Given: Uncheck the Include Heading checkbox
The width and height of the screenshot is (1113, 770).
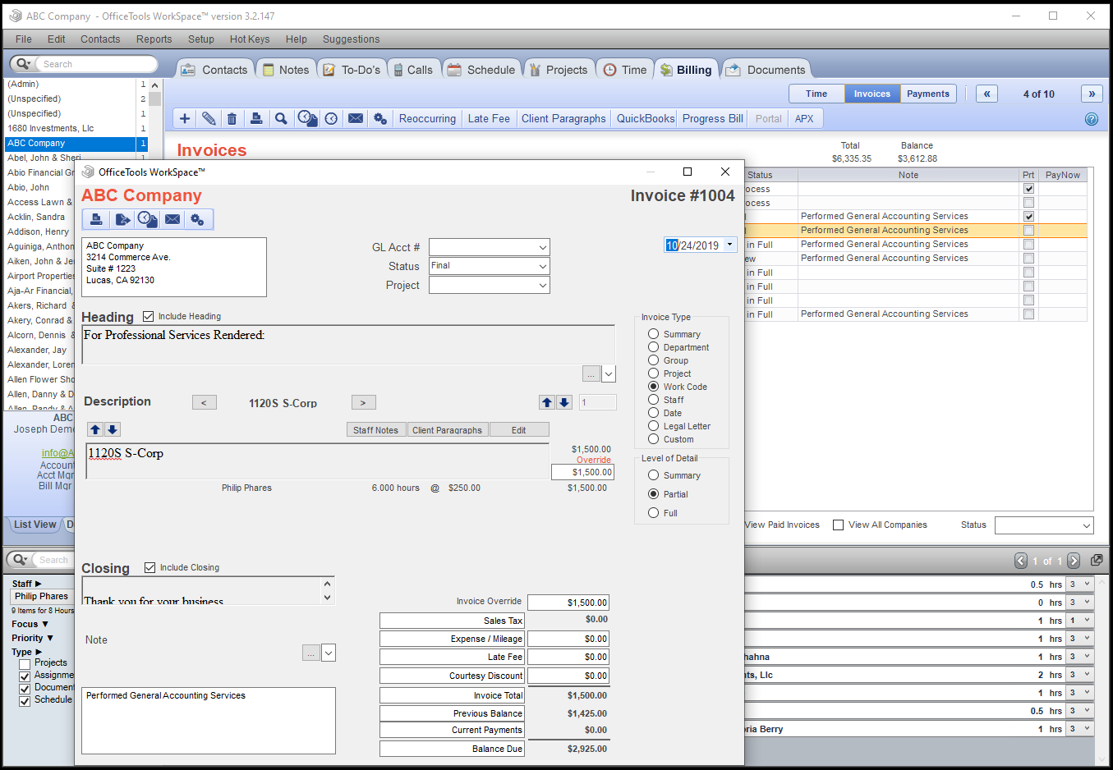Looking at the screenshot, I should tap(149, 316).
